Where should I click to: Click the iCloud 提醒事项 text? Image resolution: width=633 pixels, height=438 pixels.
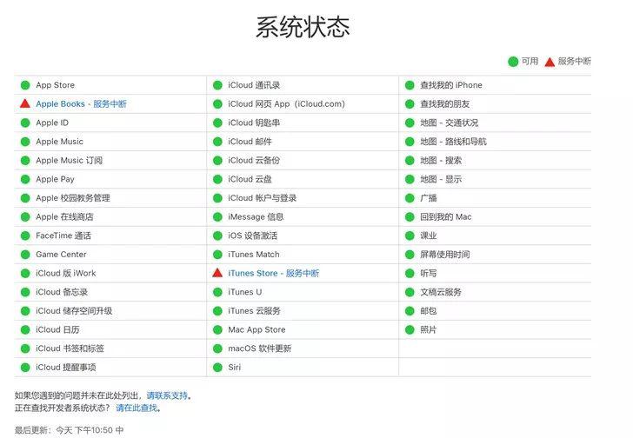point(66,368)
